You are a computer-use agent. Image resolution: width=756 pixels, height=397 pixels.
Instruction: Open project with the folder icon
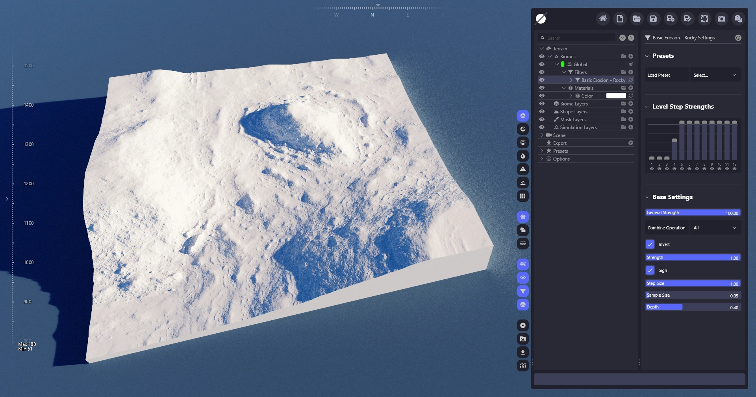tap(636, 18)
